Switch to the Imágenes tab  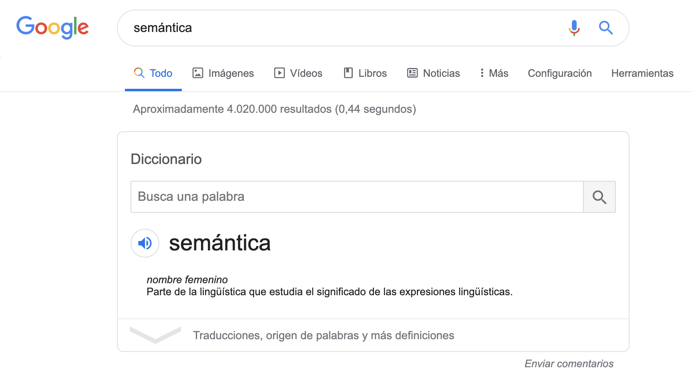coord(223,73)
